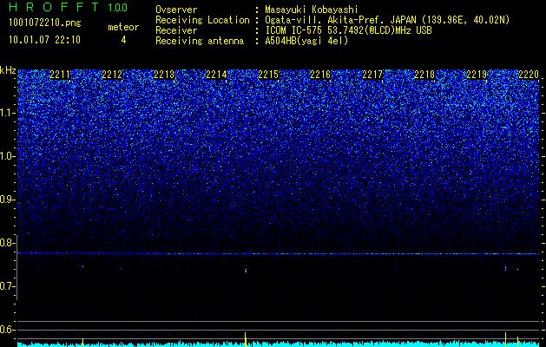Viewport: 546px width, 347px height.
Task: Click the 2219 time marker
Action: click(x=477, y=75)
